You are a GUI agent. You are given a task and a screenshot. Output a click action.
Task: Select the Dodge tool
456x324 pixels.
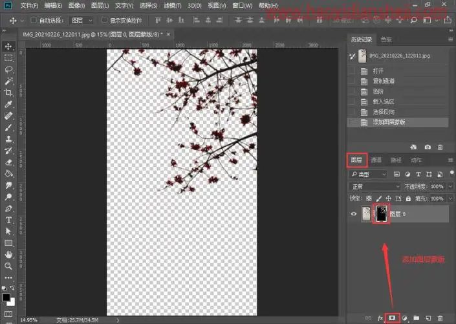[8, 197]
